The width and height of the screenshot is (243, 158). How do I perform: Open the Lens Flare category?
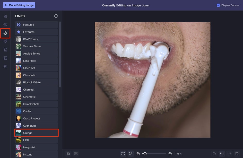click(36, 61)
